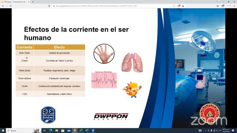Image resolution: width=237 pixels, height=133 pixels.
Task: Select the Contracción sostenida del musculo cardiaco cell
Action: [x=59, y=86]
